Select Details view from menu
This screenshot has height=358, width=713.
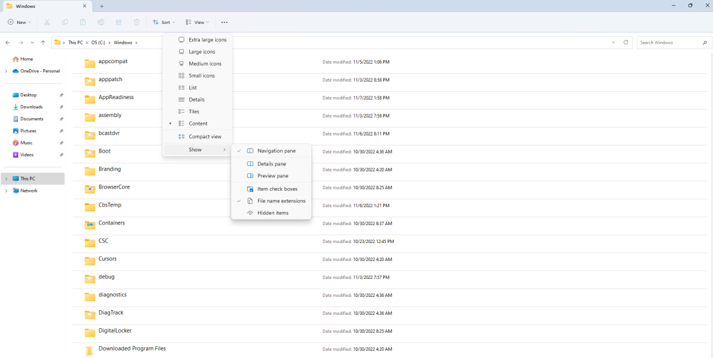(197, 100)
